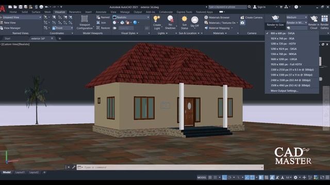Click the Render in Cloud teapot icon
Image resolution: width=330 pixels, height=185 pixels.
tap(314, 19)
